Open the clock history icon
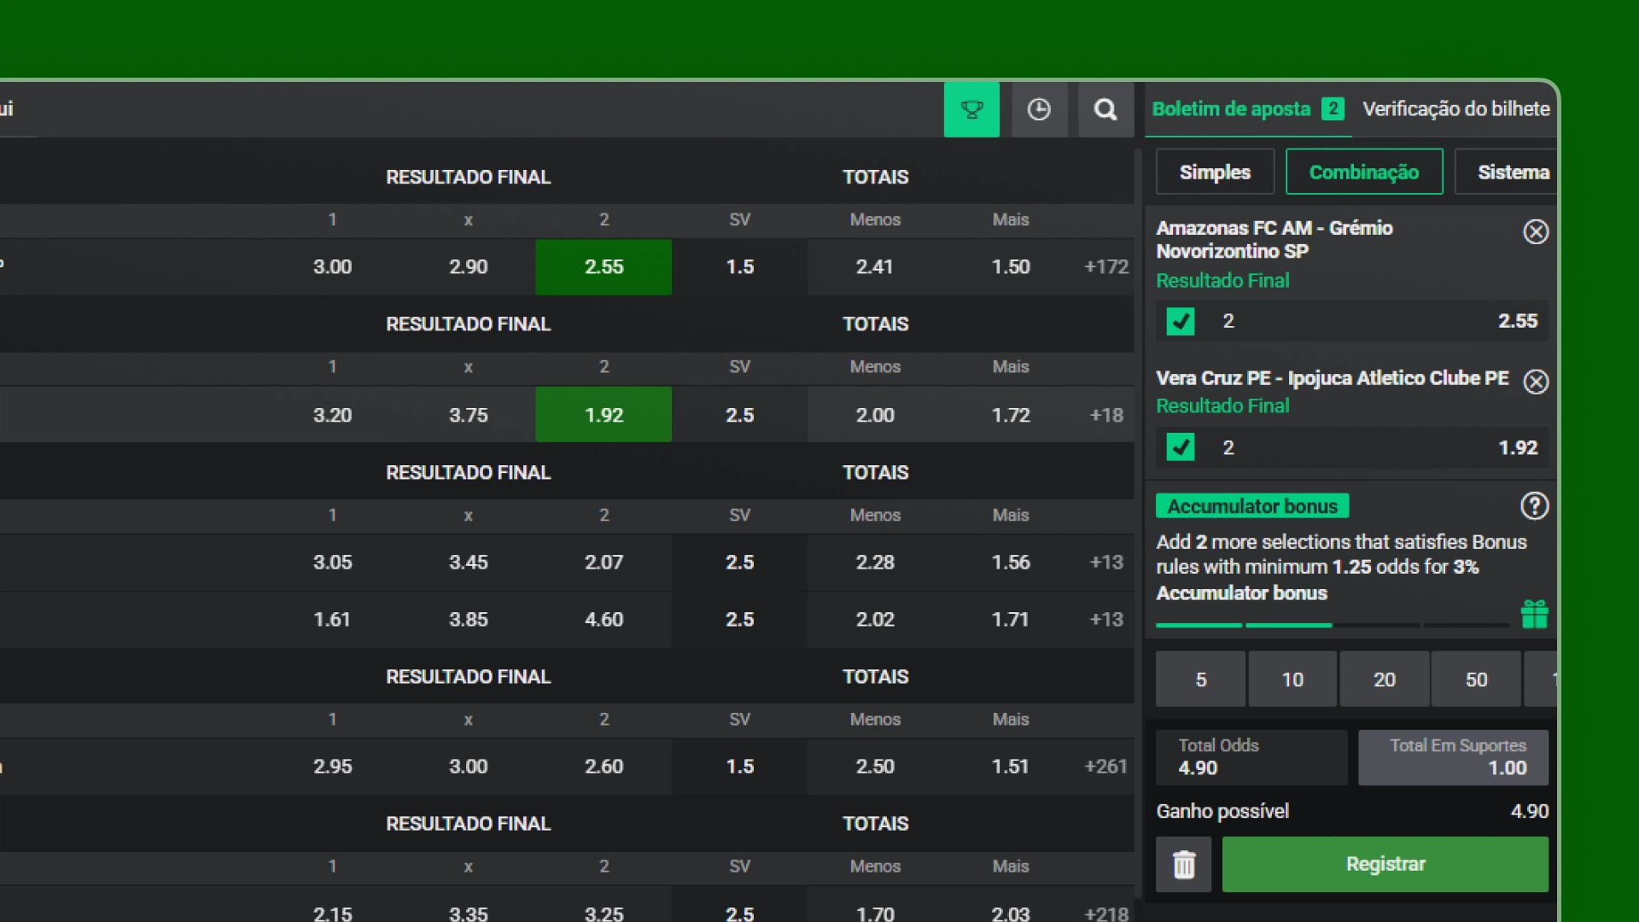The width and height of the screenshot is (1639, 922). 1039,109
